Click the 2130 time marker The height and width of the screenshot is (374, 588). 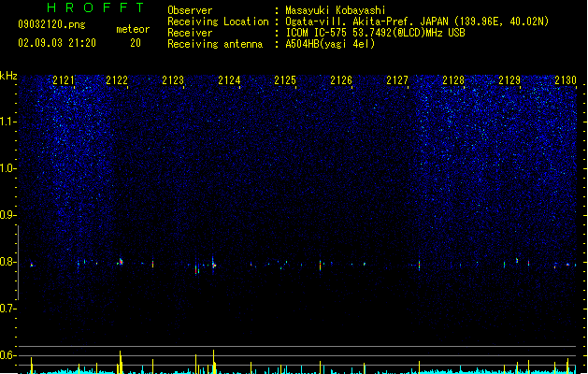click(566, 80)
